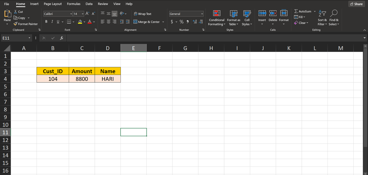This screenshot has height=175, width=368.
Task: Click the AutoSum sigma button
Action: coord(302,11)
